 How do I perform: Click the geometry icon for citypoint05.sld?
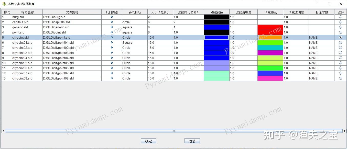(x=111, y=63)
